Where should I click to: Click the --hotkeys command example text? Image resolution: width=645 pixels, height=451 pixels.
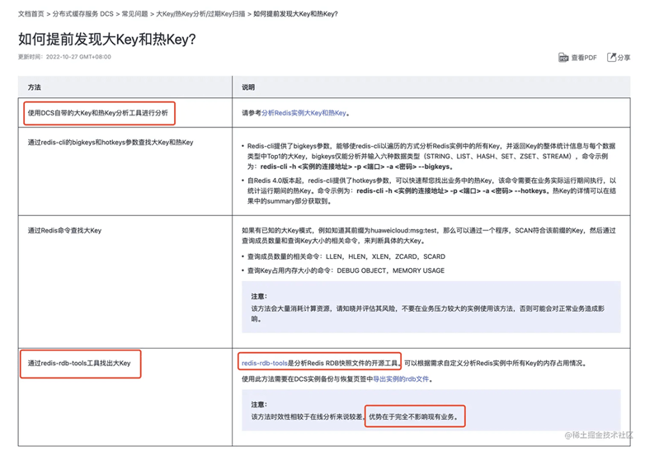coord(452,190)
